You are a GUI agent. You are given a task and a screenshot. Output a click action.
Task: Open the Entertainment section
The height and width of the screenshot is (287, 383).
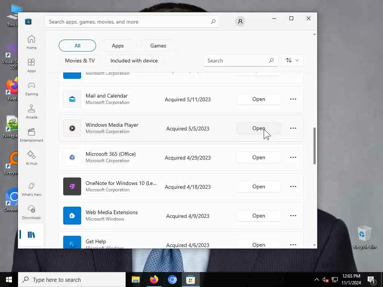pyautogui.click(x=31, y=135)
